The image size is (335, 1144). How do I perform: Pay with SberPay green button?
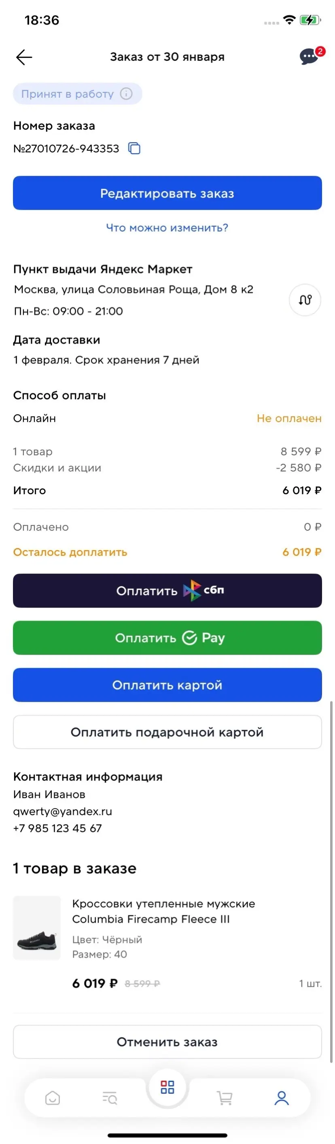pyautogui.click(x=167, y=638)
